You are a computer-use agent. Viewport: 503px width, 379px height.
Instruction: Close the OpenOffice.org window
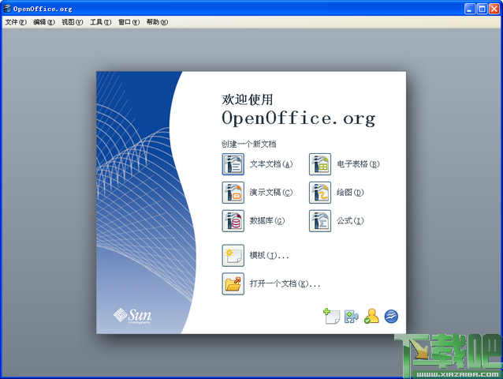point(494,9)
